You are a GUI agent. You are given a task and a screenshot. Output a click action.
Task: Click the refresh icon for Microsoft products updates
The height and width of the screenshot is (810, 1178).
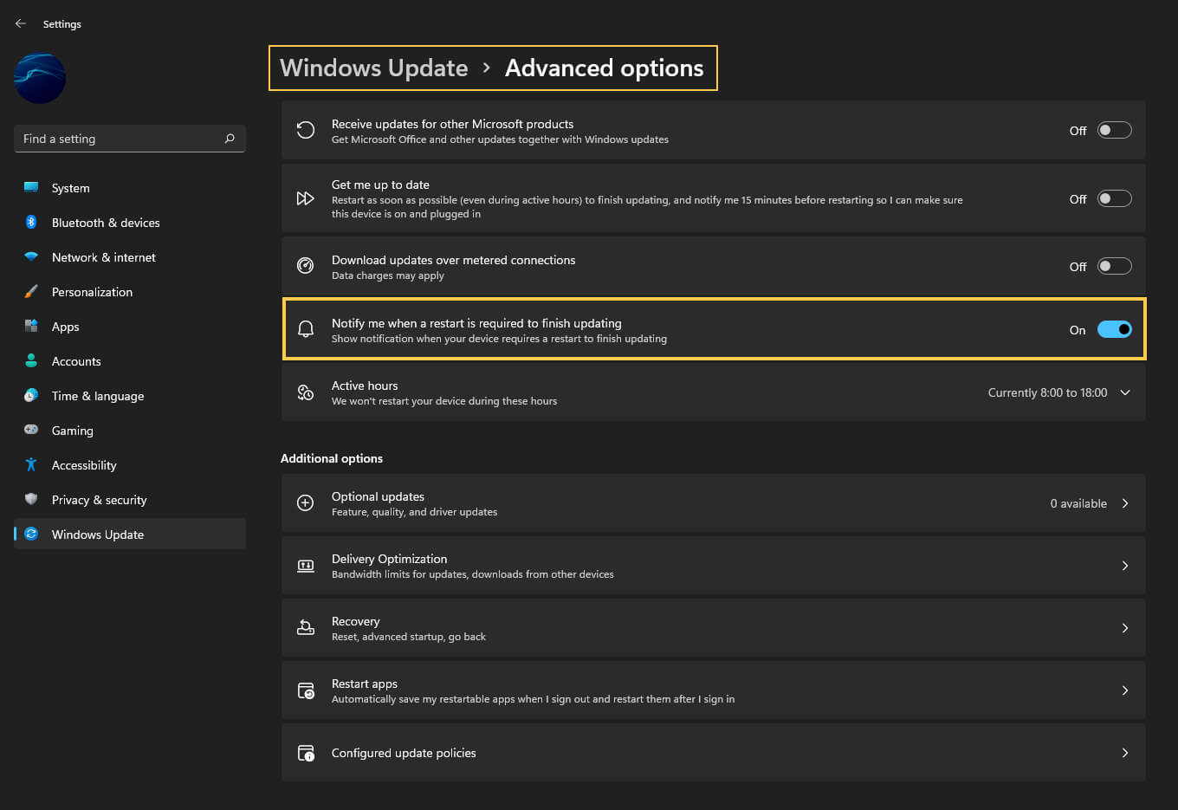306,130
